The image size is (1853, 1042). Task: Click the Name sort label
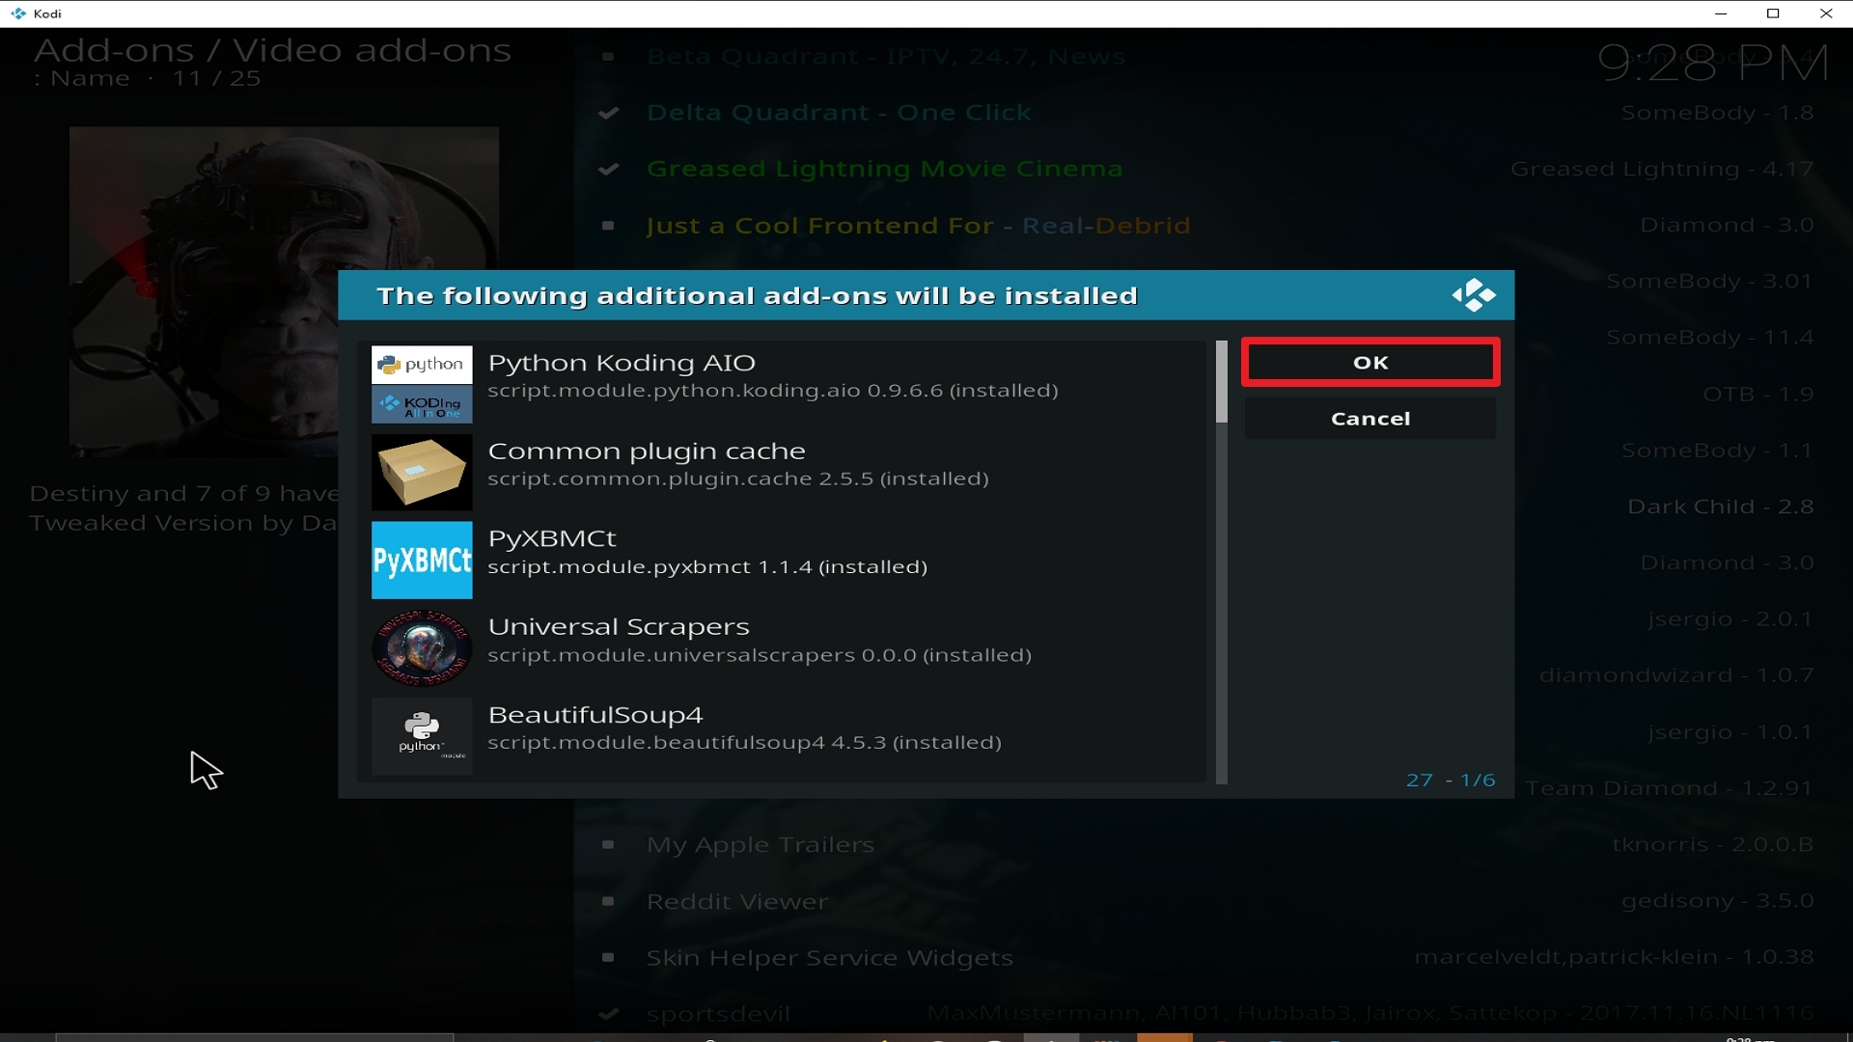90,78
